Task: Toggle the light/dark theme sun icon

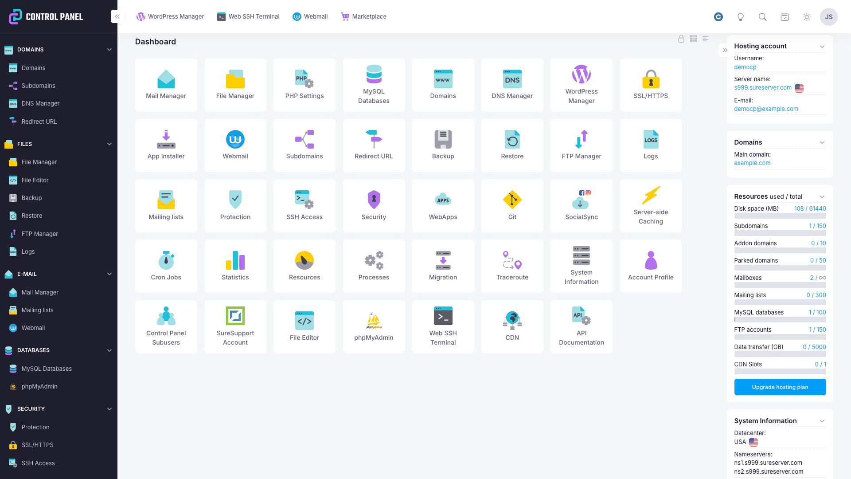Action: pos(806,17)
